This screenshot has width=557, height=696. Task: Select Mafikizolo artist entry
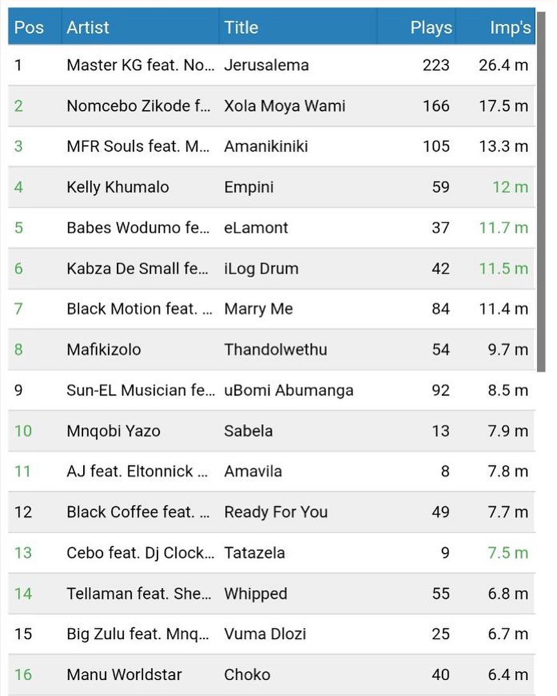click(x=104, y=350)
